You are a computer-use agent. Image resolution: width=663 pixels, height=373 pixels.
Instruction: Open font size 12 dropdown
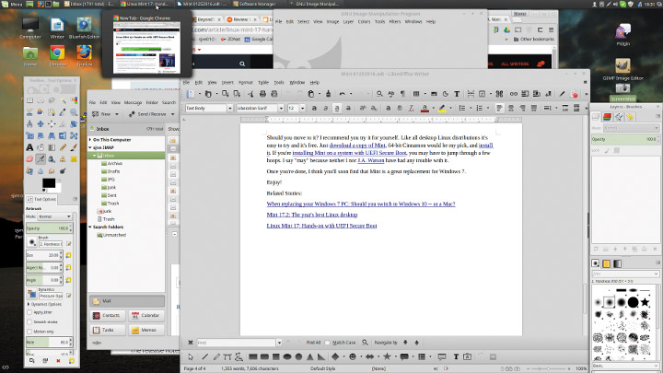pos(302,109)
